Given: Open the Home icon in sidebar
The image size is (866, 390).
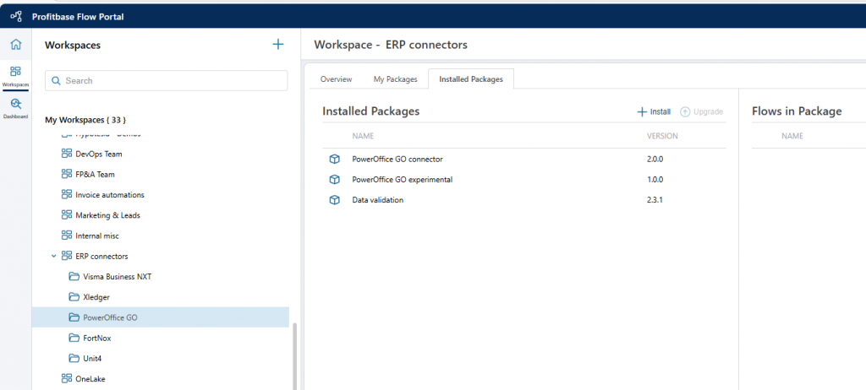Looking at the screenshot, I should pyautogui.click(x=15, y=45).
